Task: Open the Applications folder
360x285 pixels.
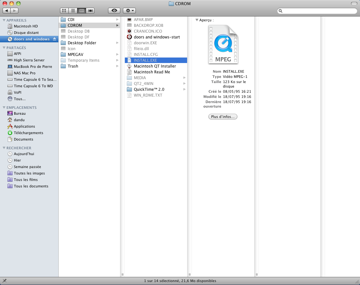Action: 29,126
